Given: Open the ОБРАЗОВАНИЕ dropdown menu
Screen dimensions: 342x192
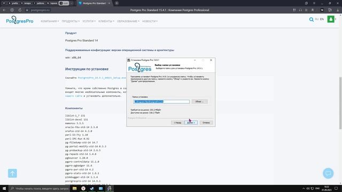Looking at the screenshot, I should coord(128,21).
